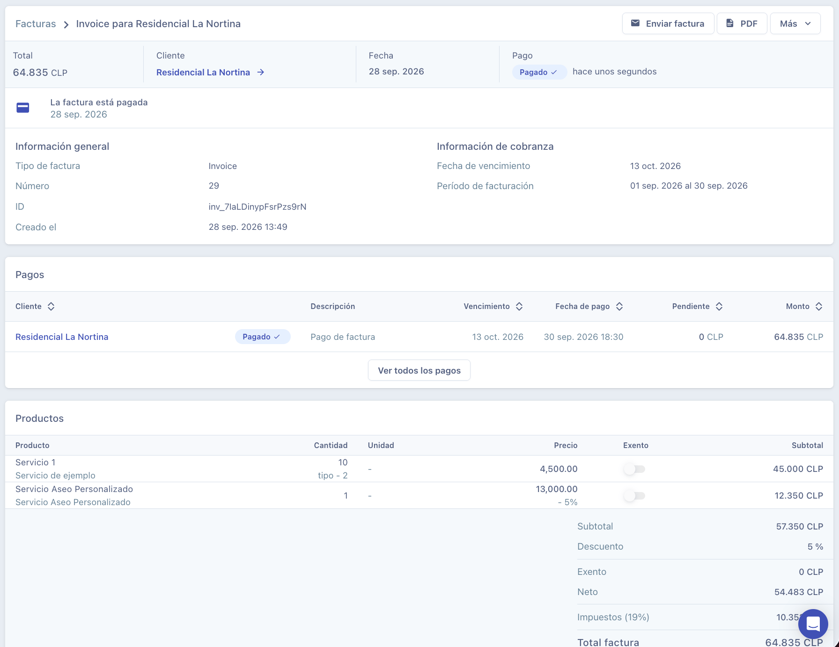
Task: Click the arrow next to Residencial La Nortina
Action: coord(261,73)
